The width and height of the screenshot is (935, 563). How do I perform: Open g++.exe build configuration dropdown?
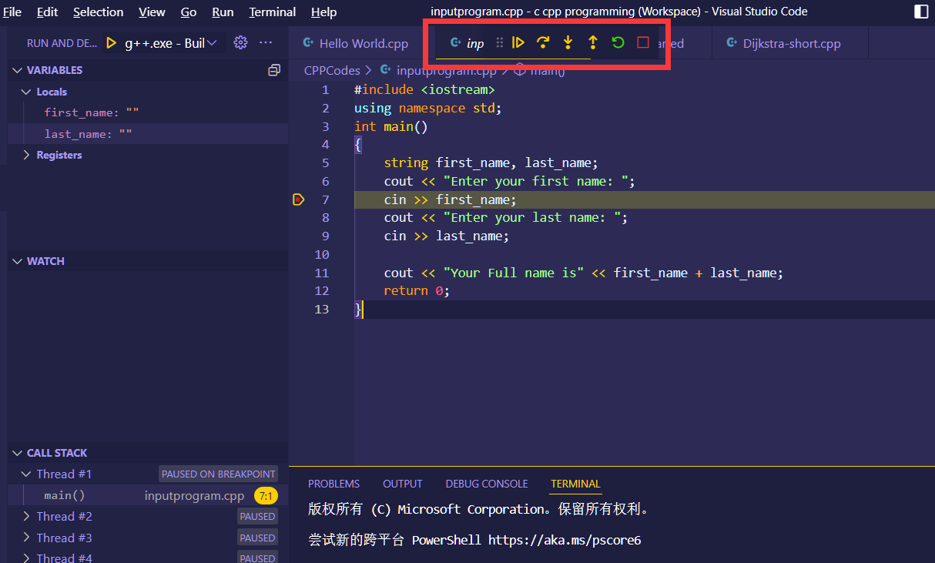(171, 43)
